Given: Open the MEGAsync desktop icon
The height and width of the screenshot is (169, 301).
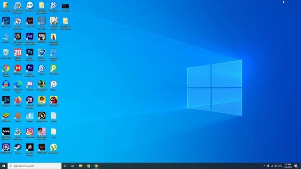Looking at the screenshot, I should pyautogui.click(x=18, y=68).
